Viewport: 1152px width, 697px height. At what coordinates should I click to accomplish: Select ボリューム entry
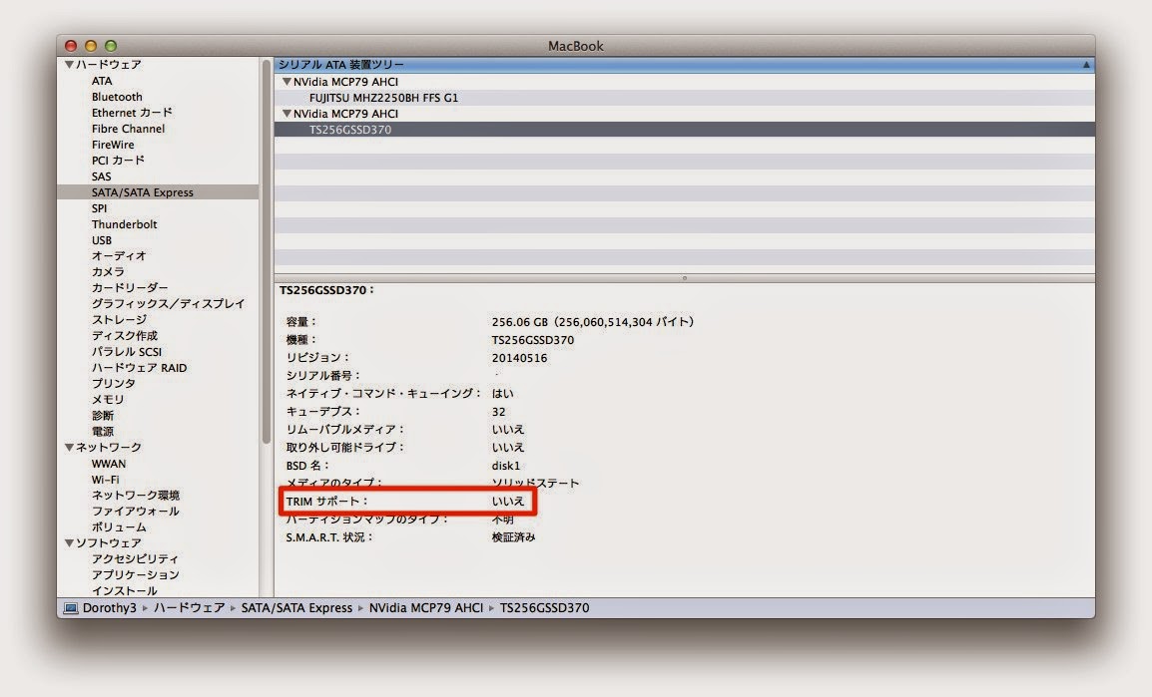[x=119, y=527]
